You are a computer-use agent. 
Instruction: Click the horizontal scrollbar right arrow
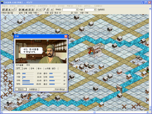coord(148,112)
